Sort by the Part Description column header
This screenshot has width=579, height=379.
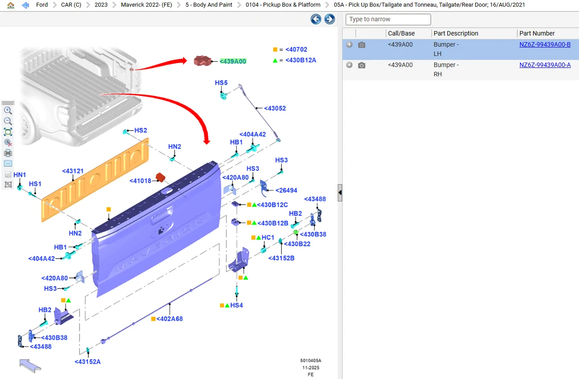456,33
